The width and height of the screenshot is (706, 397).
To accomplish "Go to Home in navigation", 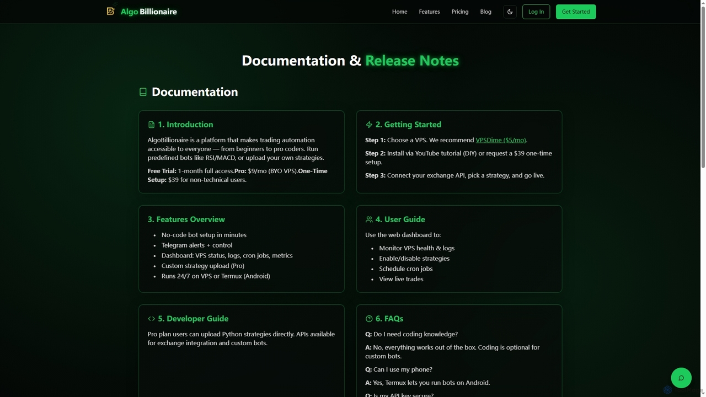I will [400, 12].
